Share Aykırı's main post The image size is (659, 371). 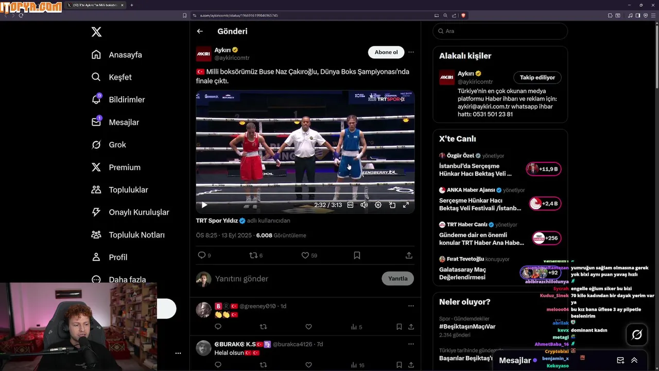click(409, 256)
